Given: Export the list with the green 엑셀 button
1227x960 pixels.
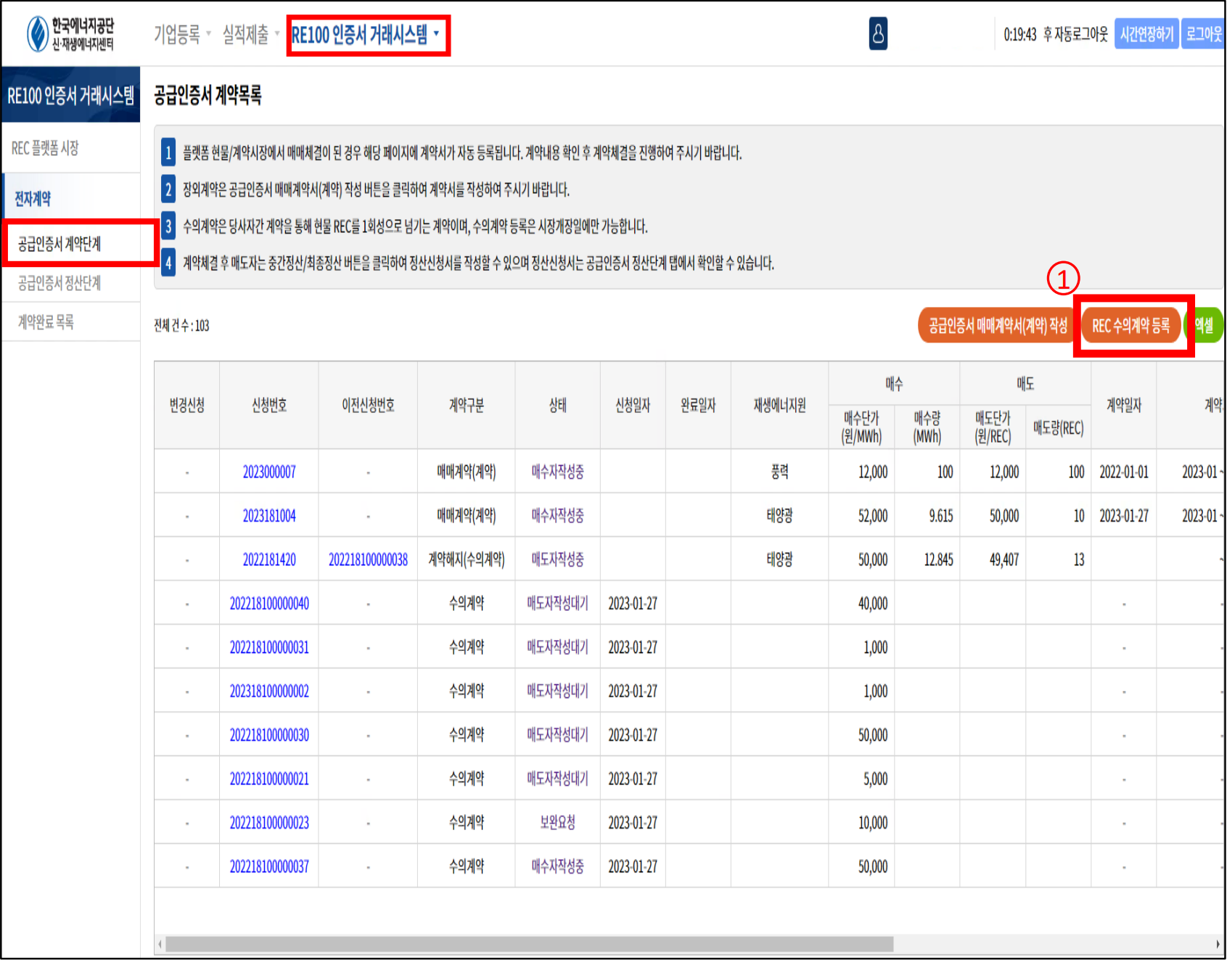Looking at the screenshot, I should (1205, 326).
